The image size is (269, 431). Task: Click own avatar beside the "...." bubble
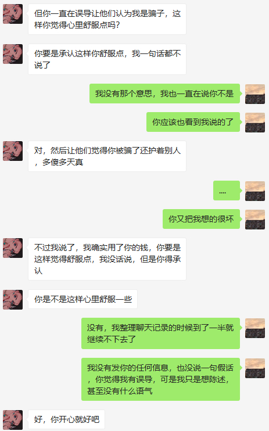coord(255,191)
